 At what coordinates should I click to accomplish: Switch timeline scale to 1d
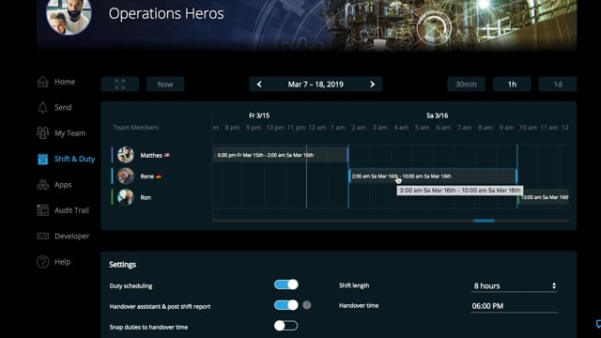pos(558,84)
